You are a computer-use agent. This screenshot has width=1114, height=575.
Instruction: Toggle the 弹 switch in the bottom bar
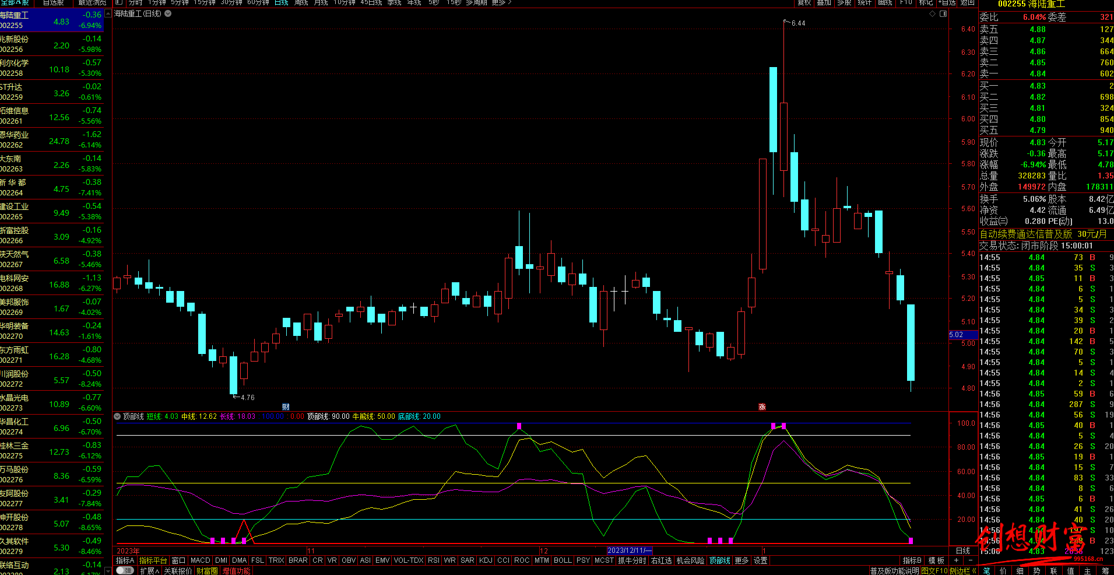[125, 571]
